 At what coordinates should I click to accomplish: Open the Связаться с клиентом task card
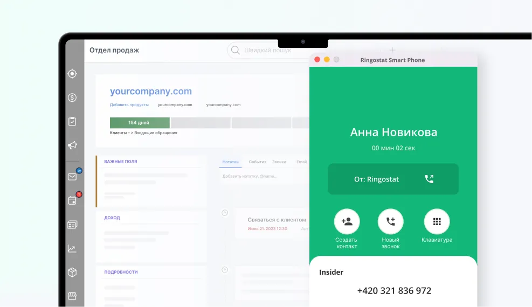pyautogui.click(x=272, y=224)
